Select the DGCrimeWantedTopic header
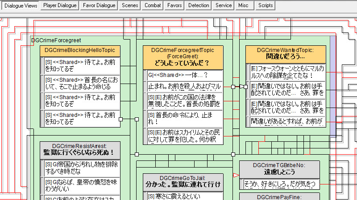357x200 pixels. [286, 54]
